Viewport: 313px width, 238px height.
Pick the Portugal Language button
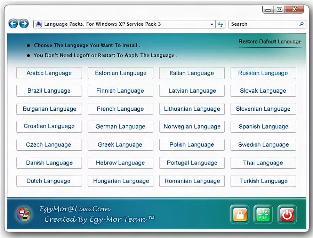click(192, 163)
